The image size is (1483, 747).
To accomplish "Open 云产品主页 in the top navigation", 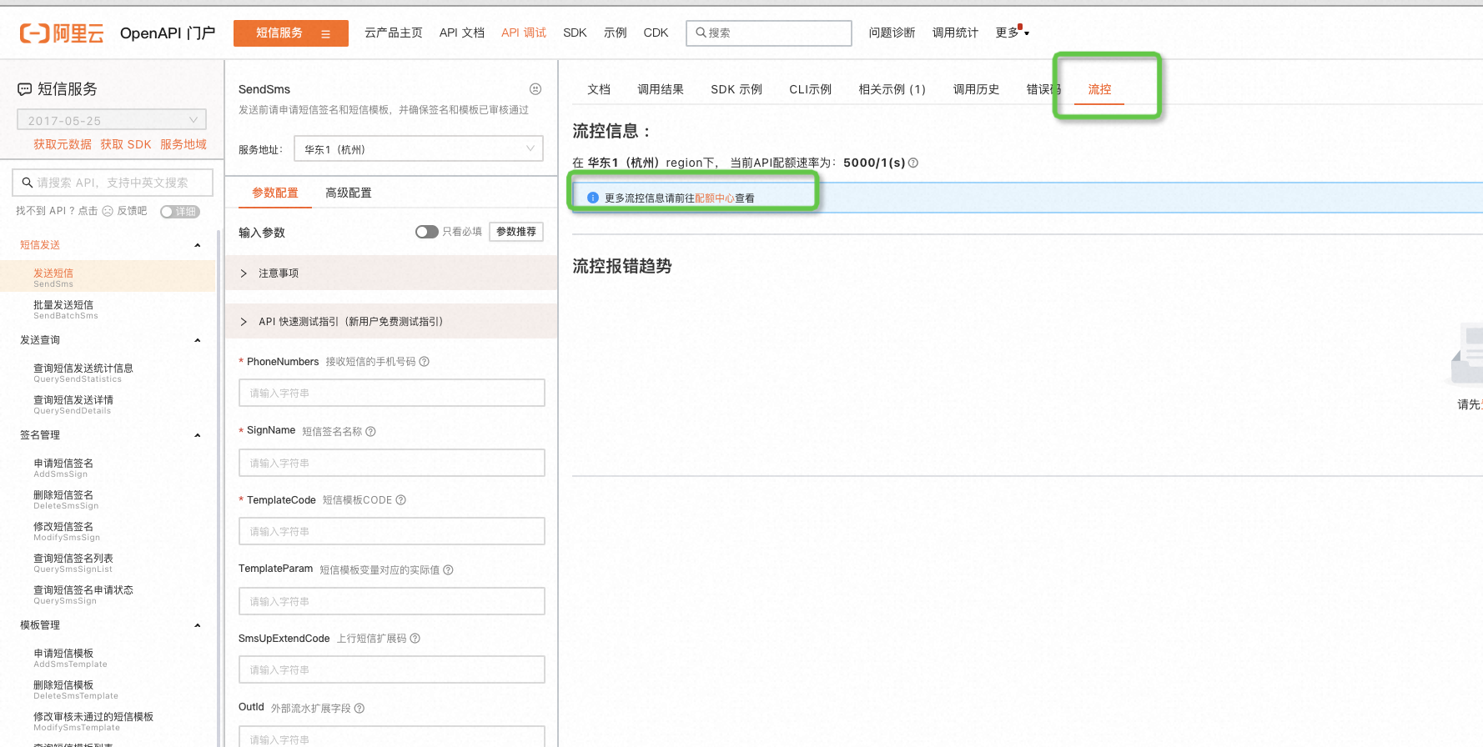I will [394, 33].
